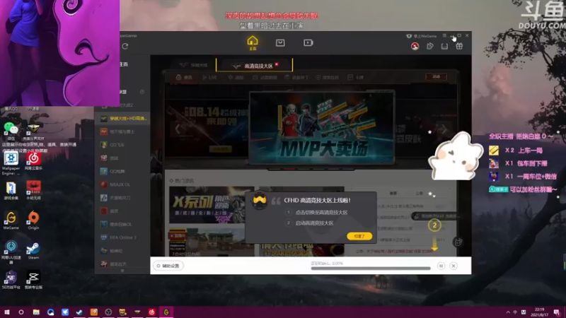This screenshot has width=566, height=318.
Task: Open the WeGame store bag icon
Action: [280, 43]
